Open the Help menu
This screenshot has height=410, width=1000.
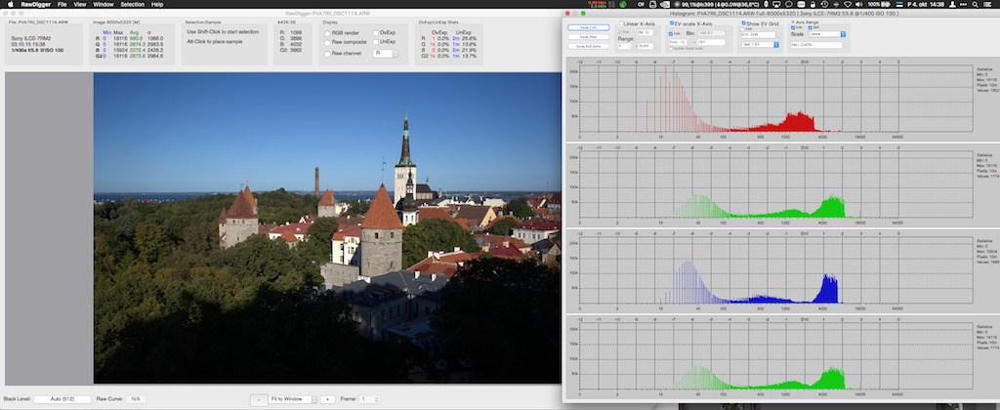pos(157,4)
